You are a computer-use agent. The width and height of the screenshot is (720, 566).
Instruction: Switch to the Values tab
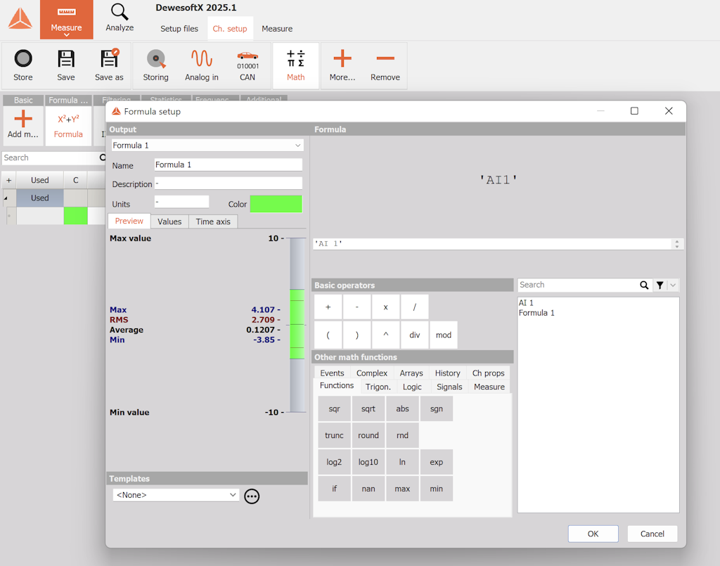click(169, 221)
